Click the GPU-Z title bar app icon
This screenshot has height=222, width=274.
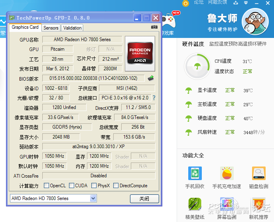pyautogui.click(x=12, y=18)
